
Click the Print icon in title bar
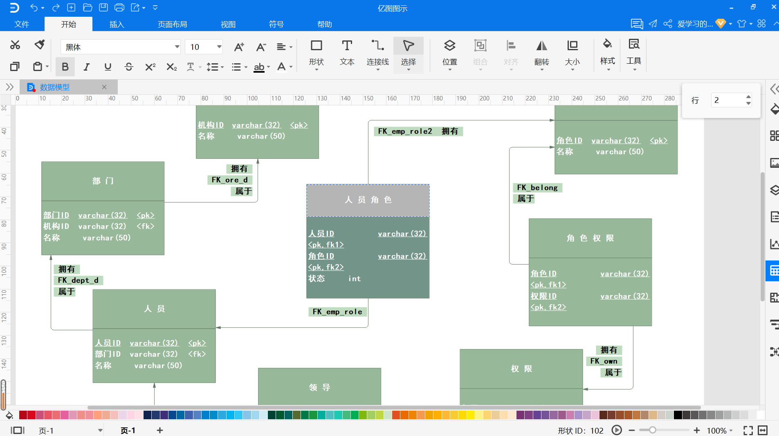tap(119, 7)
